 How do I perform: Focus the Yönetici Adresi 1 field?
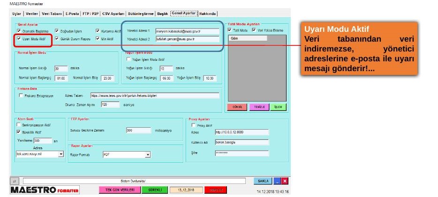click(188, 31)
